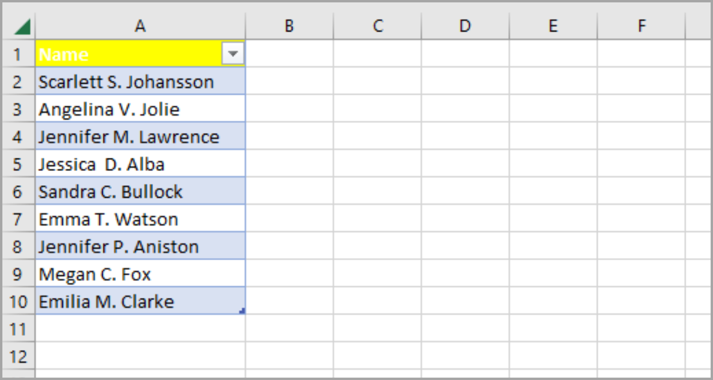Image resolution: width=713 pixels, height=380 pixels.
Task: Select column header A
Action: tap(140, 26)
